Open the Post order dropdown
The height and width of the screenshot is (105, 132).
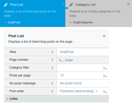79,91
